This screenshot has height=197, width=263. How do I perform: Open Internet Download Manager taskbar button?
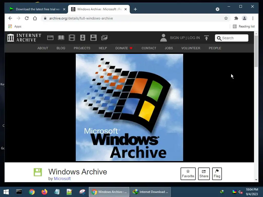pyautogui.click(x=151, y=192)
